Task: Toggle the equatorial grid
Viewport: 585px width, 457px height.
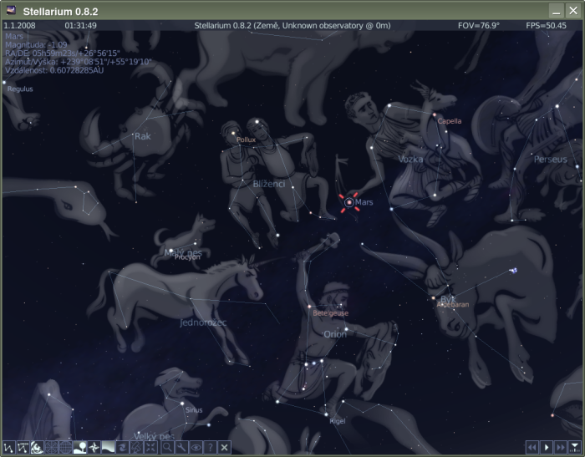Action: 65,447
